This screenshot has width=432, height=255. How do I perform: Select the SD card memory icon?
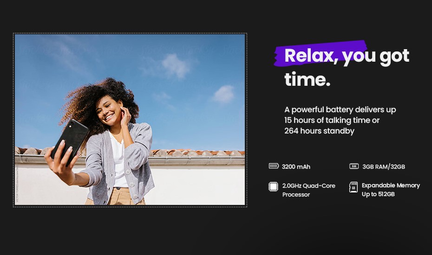point(353,187)
